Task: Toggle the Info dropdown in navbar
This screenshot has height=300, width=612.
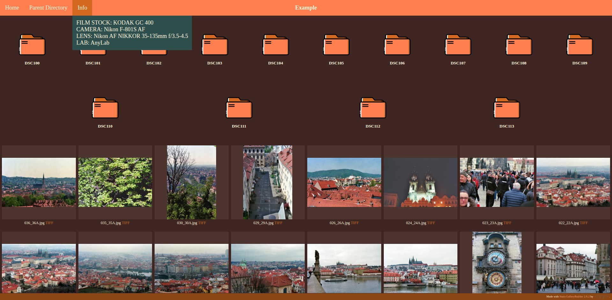Action: (x=82, y=8)
